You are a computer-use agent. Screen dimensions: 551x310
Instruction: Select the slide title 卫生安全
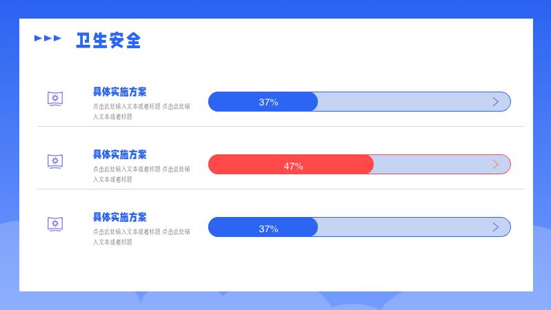pyautogui.click(x=108, y=41)
